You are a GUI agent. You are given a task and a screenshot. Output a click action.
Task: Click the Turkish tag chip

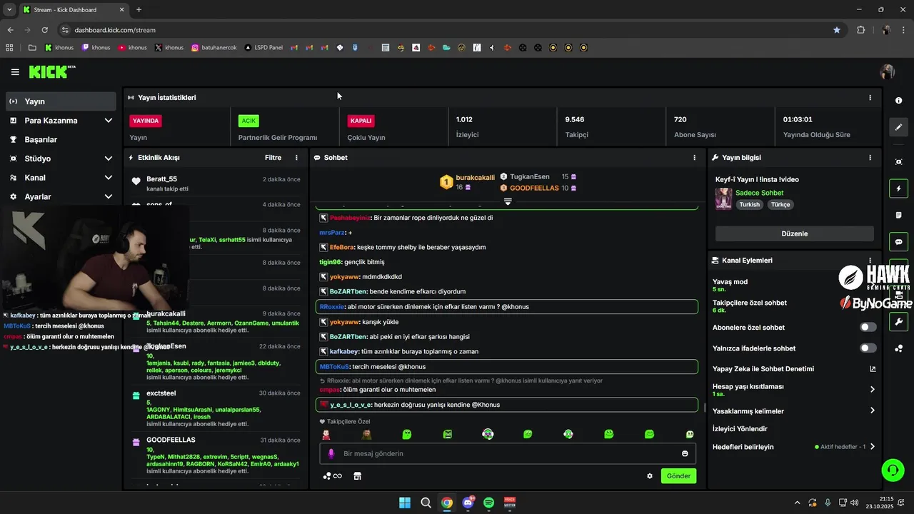(x=749, y=205)
